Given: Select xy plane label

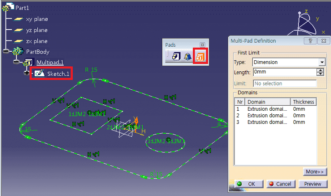Looking at the screenshot, I should 37,19.
